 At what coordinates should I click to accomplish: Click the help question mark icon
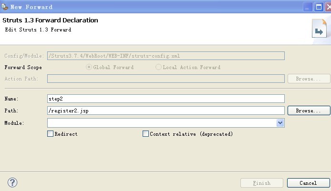coord(12,182)
